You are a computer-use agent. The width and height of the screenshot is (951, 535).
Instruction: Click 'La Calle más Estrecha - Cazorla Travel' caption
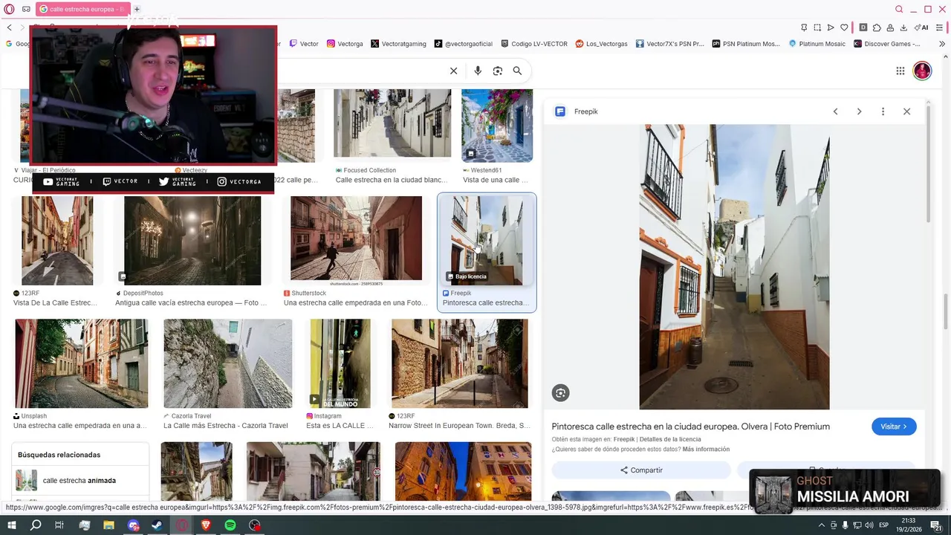[x=226, y=426]
